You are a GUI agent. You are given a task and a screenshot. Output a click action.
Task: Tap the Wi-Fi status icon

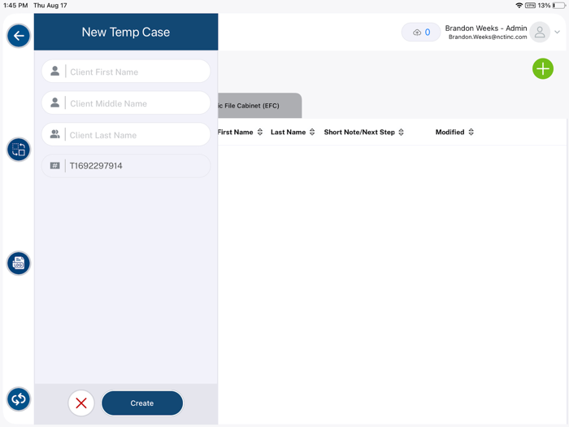click(519, 6)
